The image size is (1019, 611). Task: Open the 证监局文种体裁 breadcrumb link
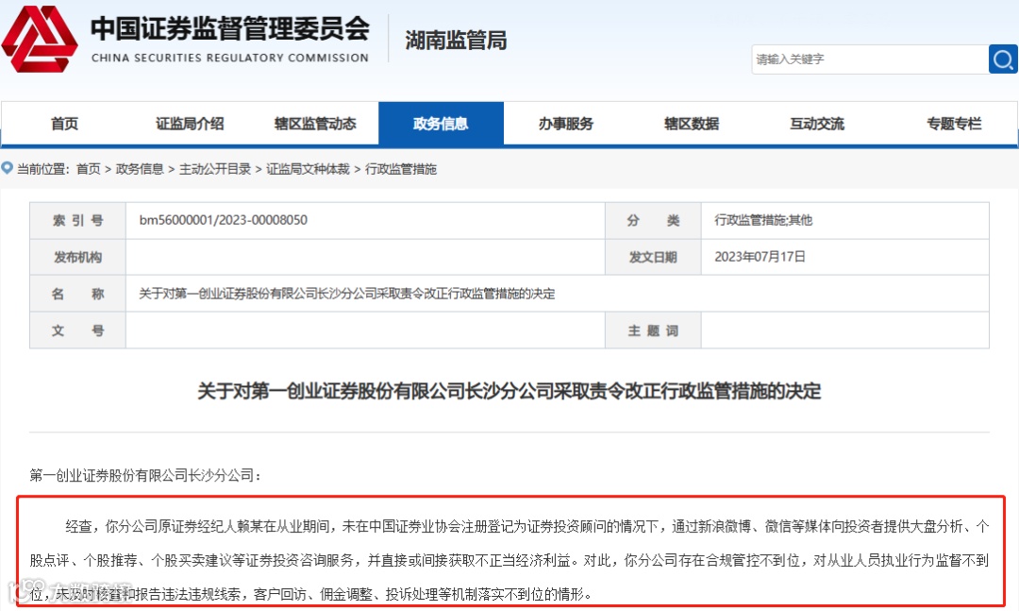[308, 169]
